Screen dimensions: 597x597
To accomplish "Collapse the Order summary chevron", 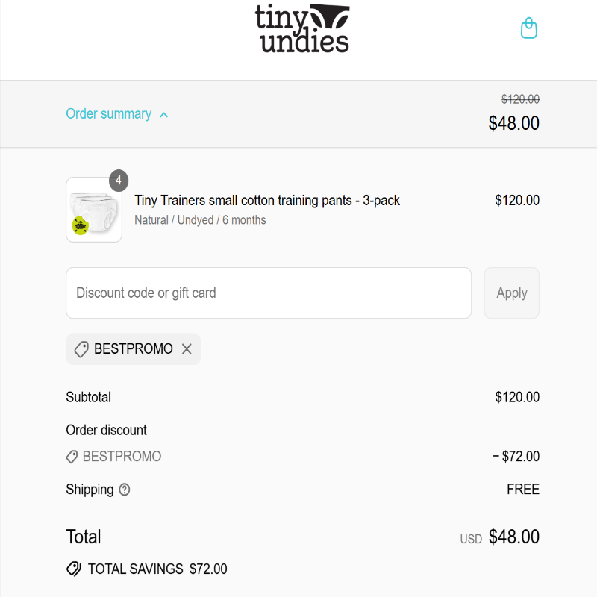I will click(x=163, y=115).
